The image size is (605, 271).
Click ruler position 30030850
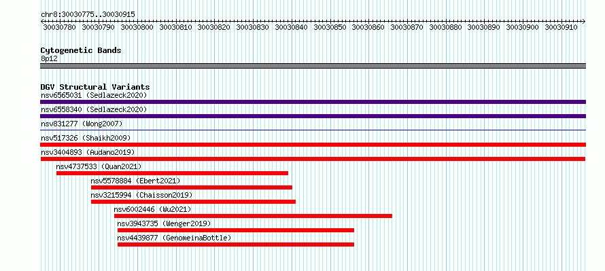pyautogui.click(x=330, y=27)
